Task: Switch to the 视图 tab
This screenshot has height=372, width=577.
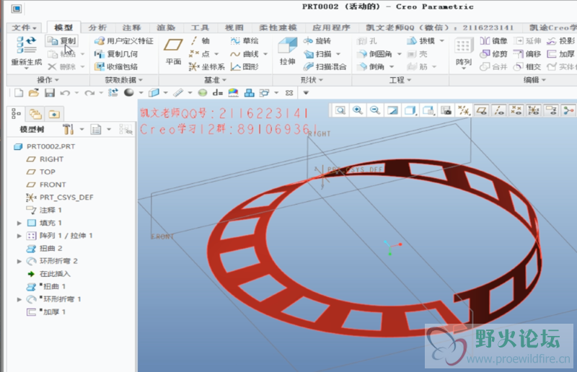Action: [x=234, y=27]
